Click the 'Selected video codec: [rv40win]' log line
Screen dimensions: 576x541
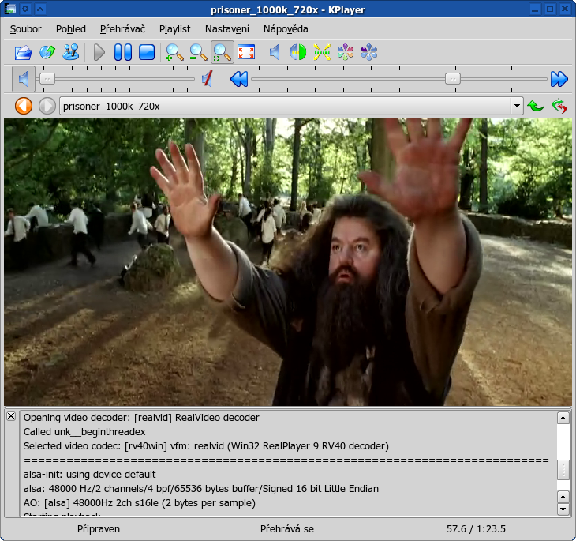click(x=206, y=446)
